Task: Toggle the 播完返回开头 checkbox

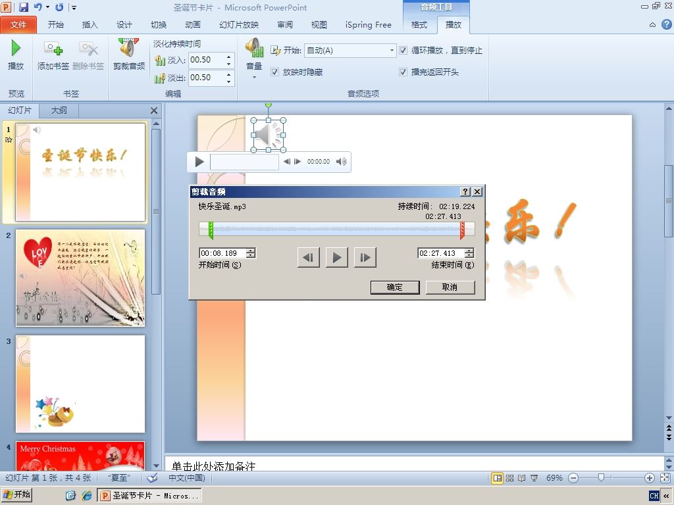Action: (403, 72)
